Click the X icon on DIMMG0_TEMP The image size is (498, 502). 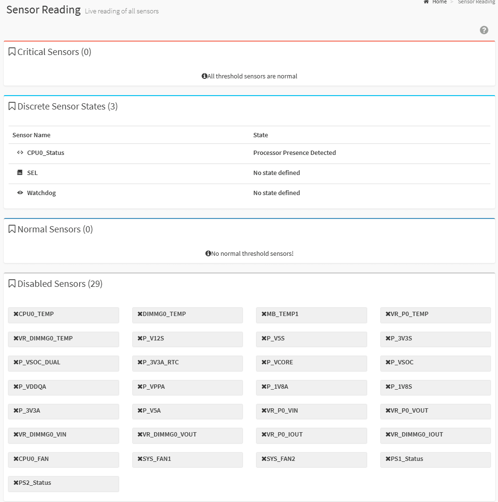pyautogui.click(x=140, y=314)
